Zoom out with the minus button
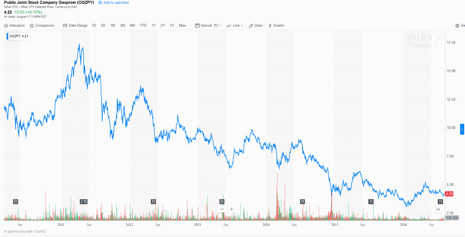Screen dimensions: 465x237 click(x=222, y=209)
